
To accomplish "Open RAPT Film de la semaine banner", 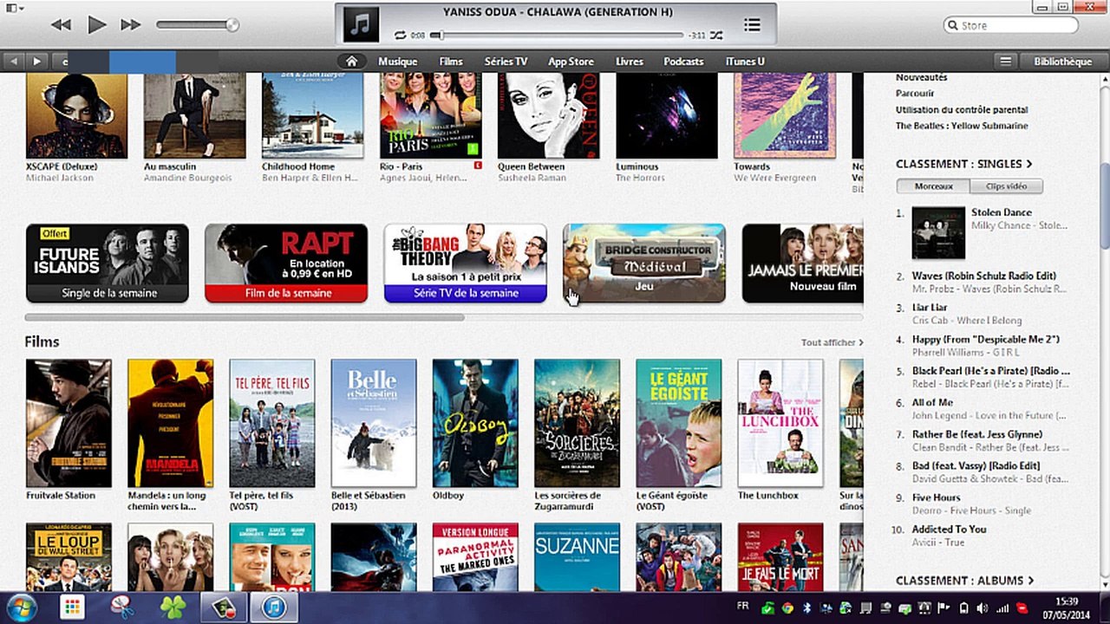I will 286,263.
